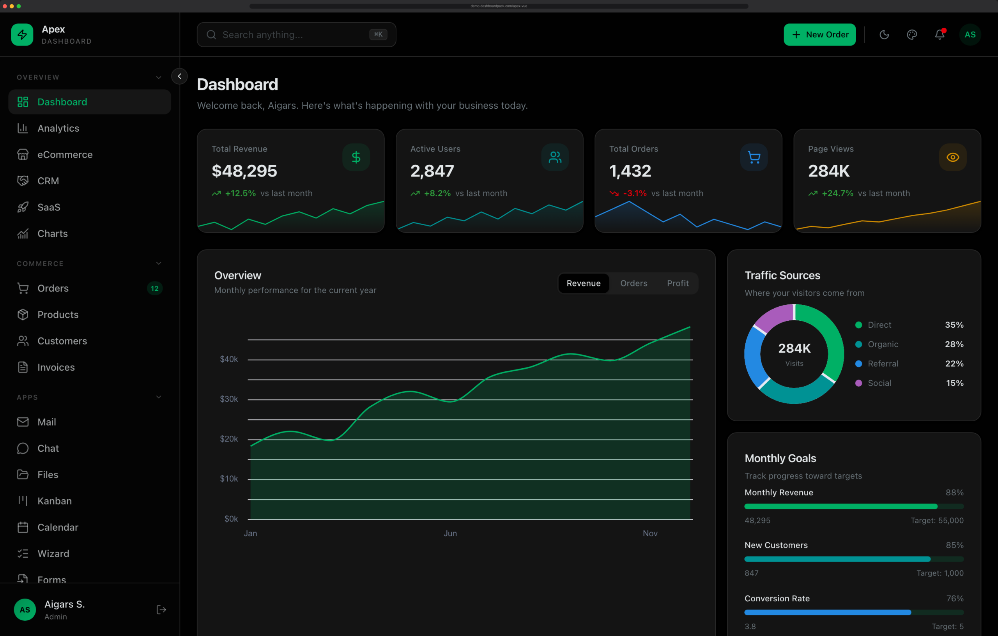998x636 pixels.
Task: Click the Total Revenue value $48,295
Action: [x=244, y=171]
